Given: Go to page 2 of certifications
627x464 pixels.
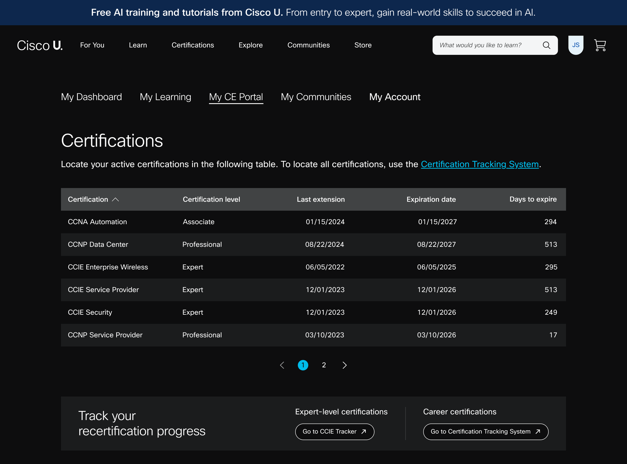Looking at the screenshot, I should click(324, 365).
